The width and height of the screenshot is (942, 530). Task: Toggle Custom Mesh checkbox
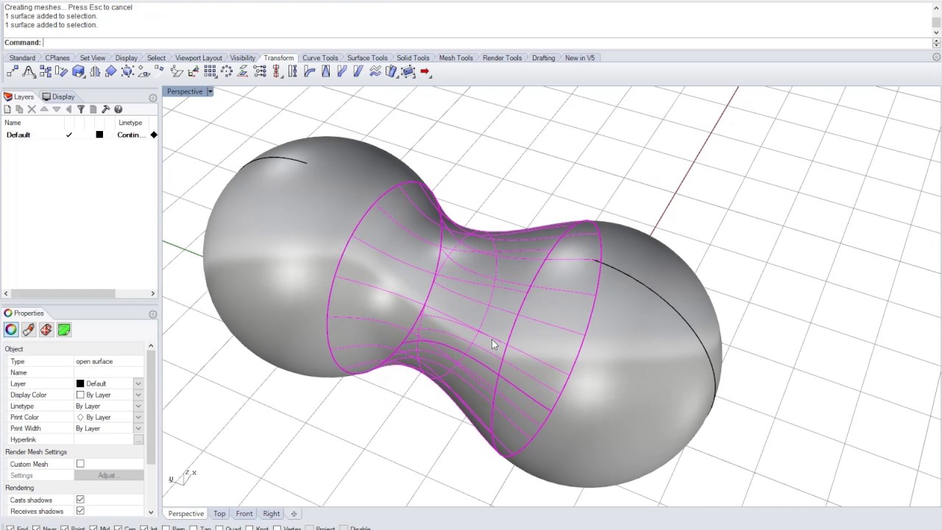tap(80, 464)
